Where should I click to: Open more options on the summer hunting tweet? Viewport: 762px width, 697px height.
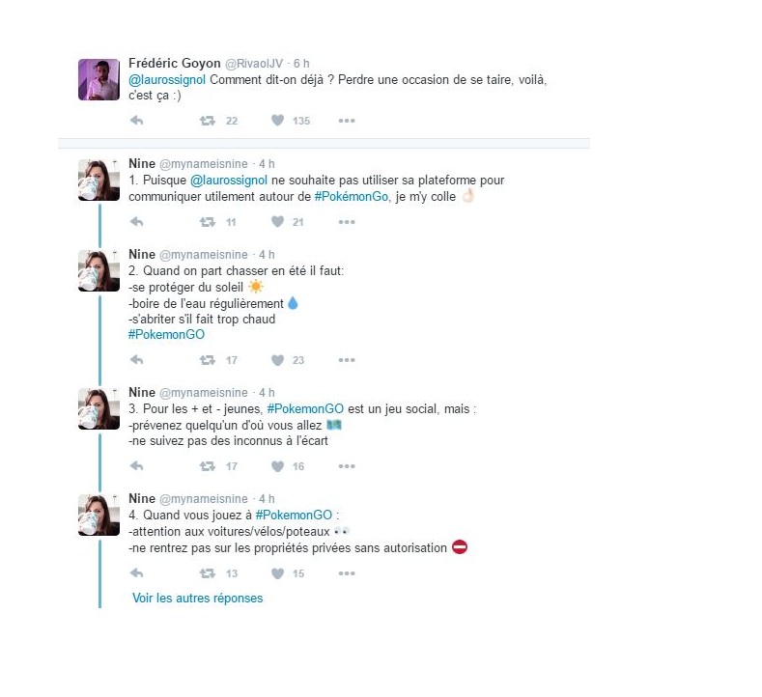347,360
